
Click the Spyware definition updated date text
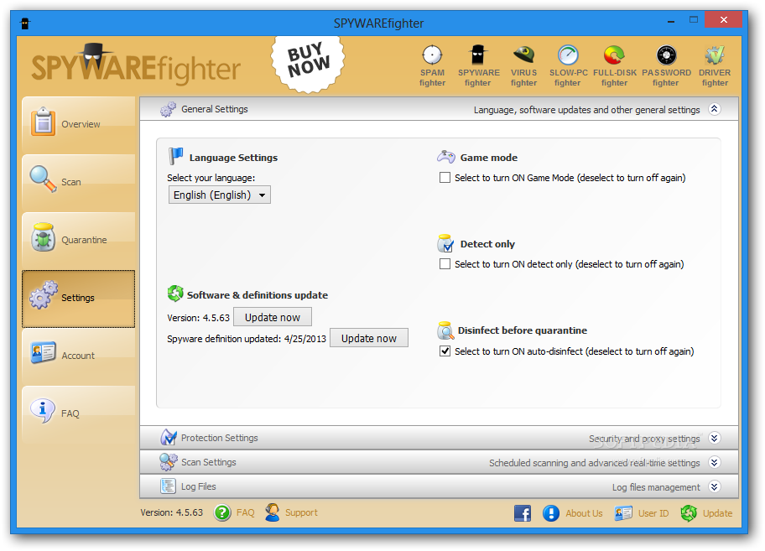click(x=247, y=339)
